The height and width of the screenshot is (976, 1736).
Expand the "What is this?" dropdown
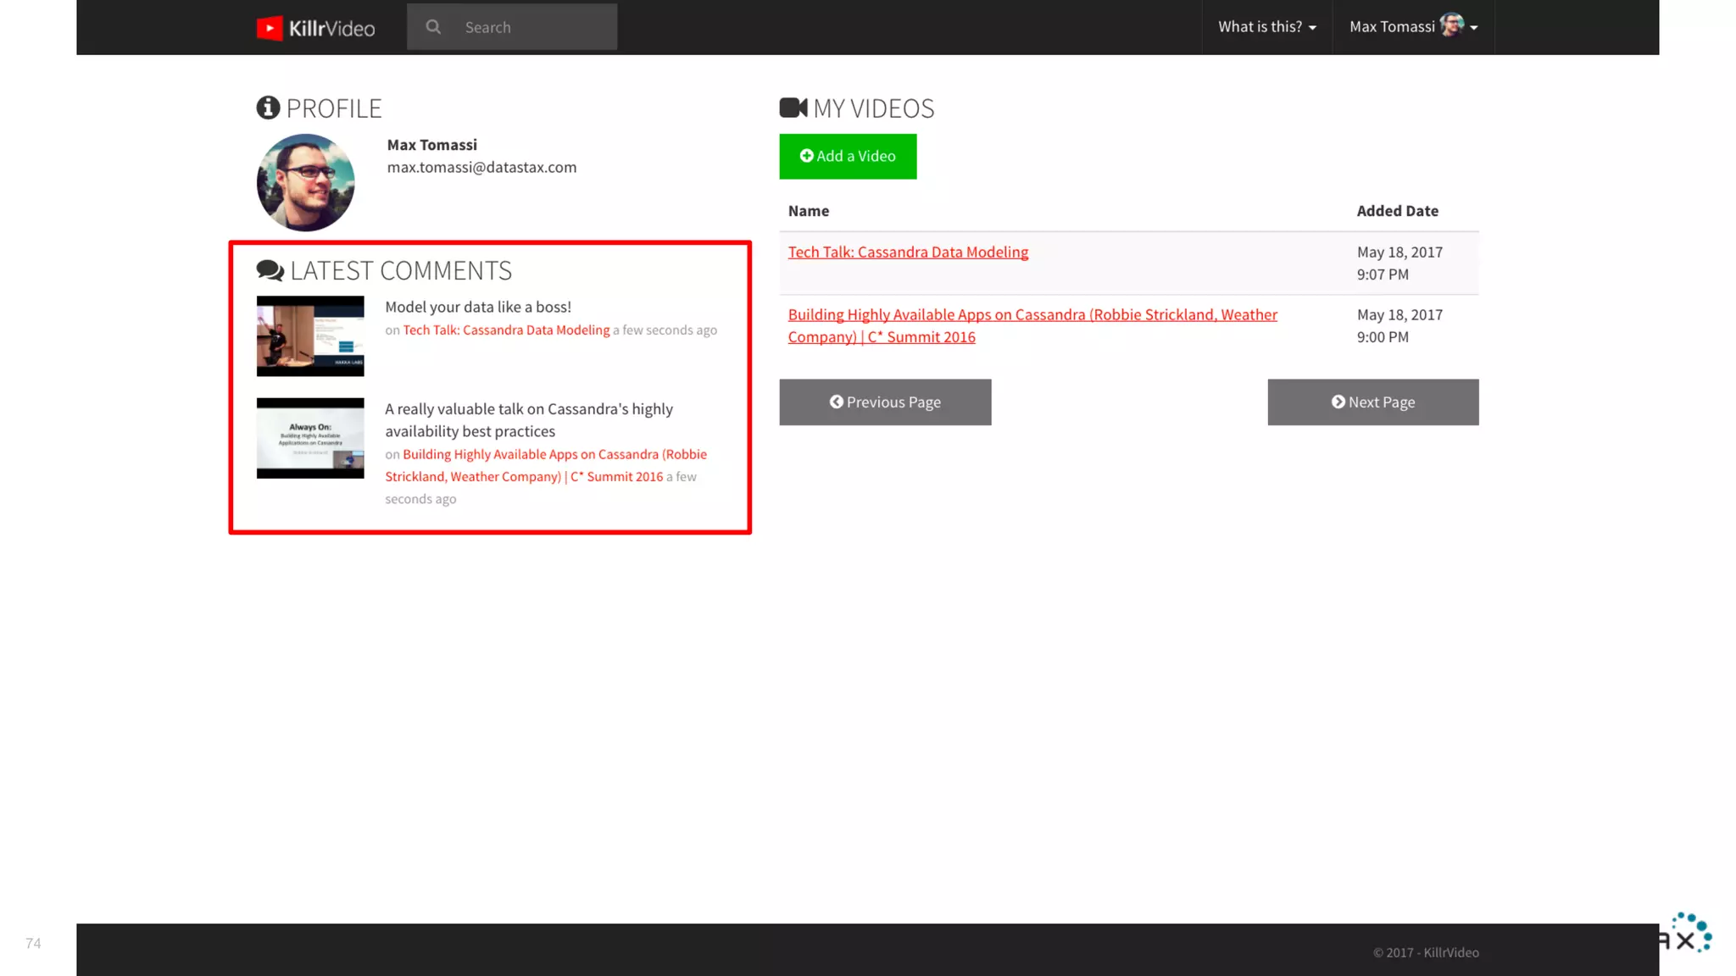(x=1266, y=27)
